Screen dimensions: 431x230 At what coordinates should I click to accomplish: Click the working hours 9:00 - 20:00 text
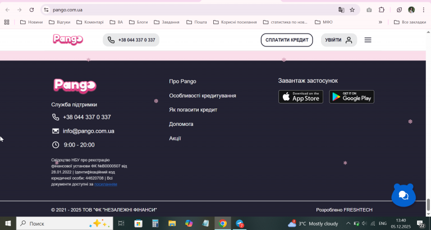79,145
